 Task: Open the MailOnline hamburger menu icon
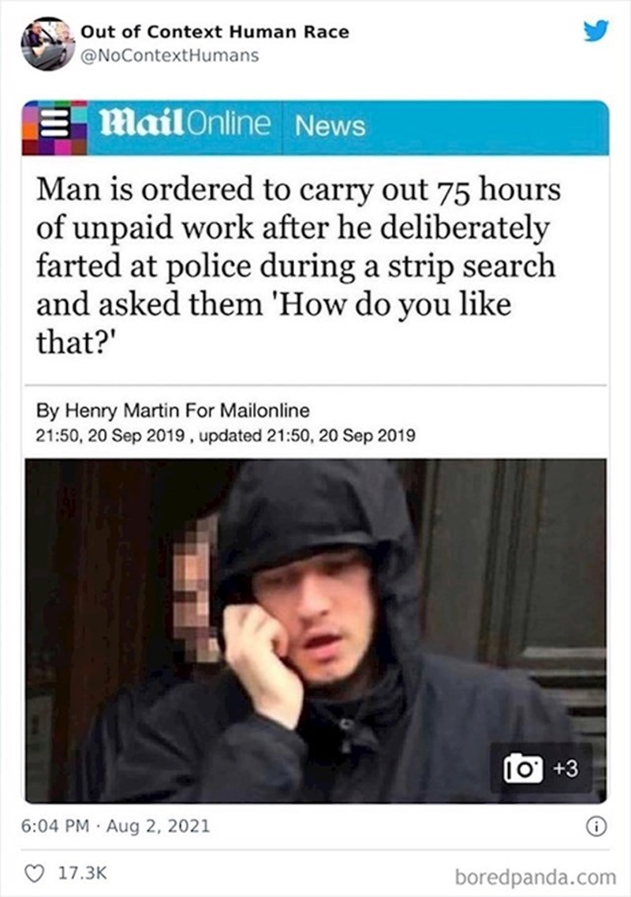54,123
